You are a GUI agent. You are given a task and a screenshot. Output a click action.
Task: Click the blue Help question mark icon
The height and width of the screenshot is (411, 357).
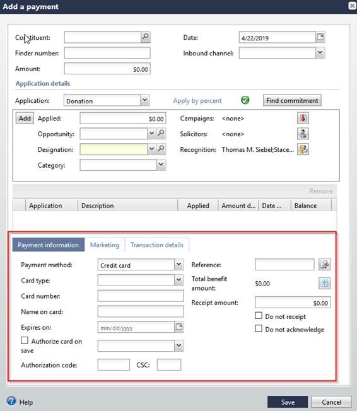(x=11, y=402)
